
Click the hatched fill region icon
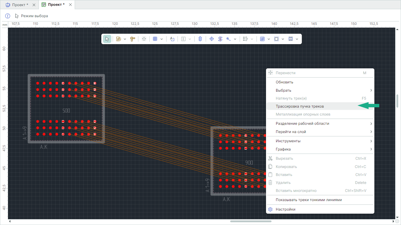click(x=262, y=39)
